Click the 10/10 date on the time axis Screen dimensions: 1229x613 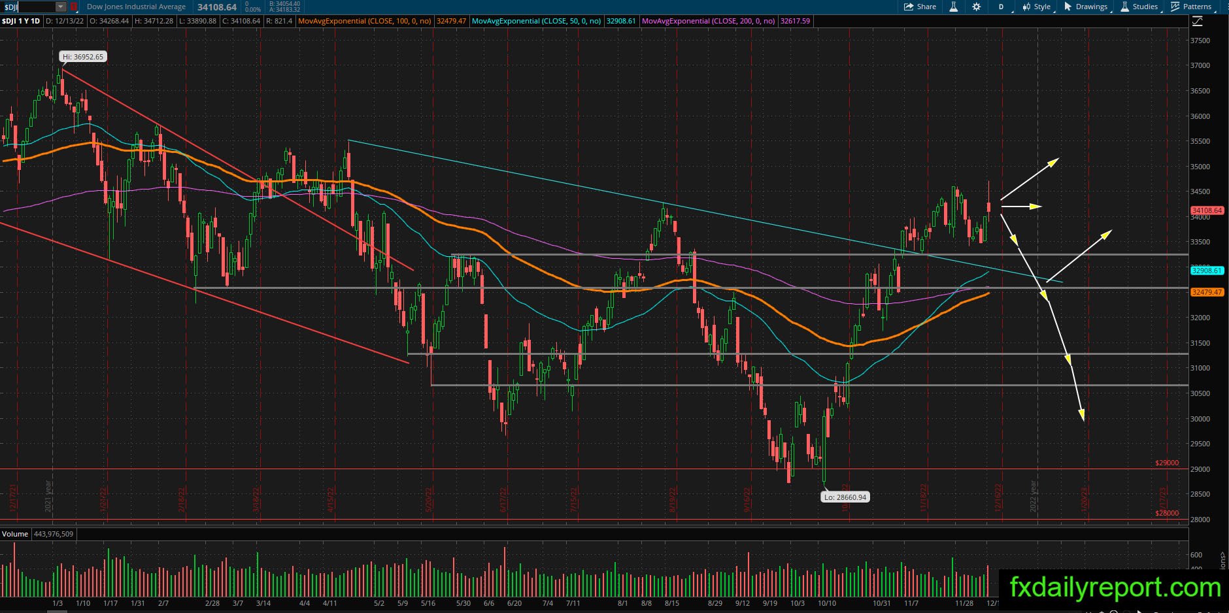[x=827, y=603]
